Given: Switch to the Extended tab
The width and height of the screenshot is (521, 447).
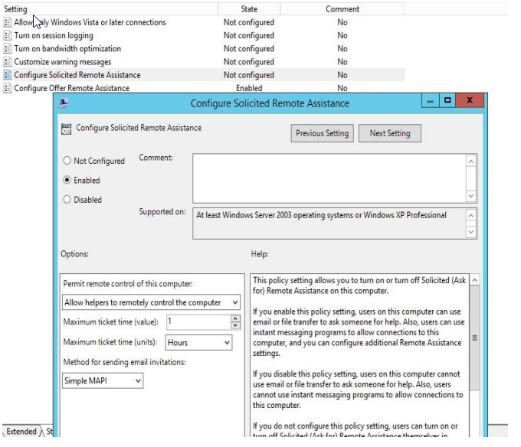Looking at the screenshot, I should (x=21, y=432).
